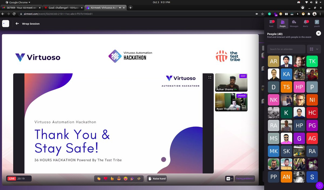Open the Chrome extensions puzzle icon
This screenshot has height=190, width=324.
(309, 14)
